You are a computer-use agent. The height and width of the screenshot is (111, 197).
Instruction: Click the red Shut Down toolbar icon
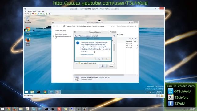(x=33, y=14)
